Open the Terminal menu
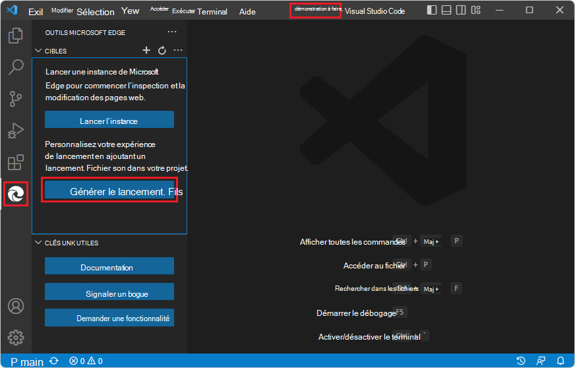The image size is (575, 368). [212, 12]
